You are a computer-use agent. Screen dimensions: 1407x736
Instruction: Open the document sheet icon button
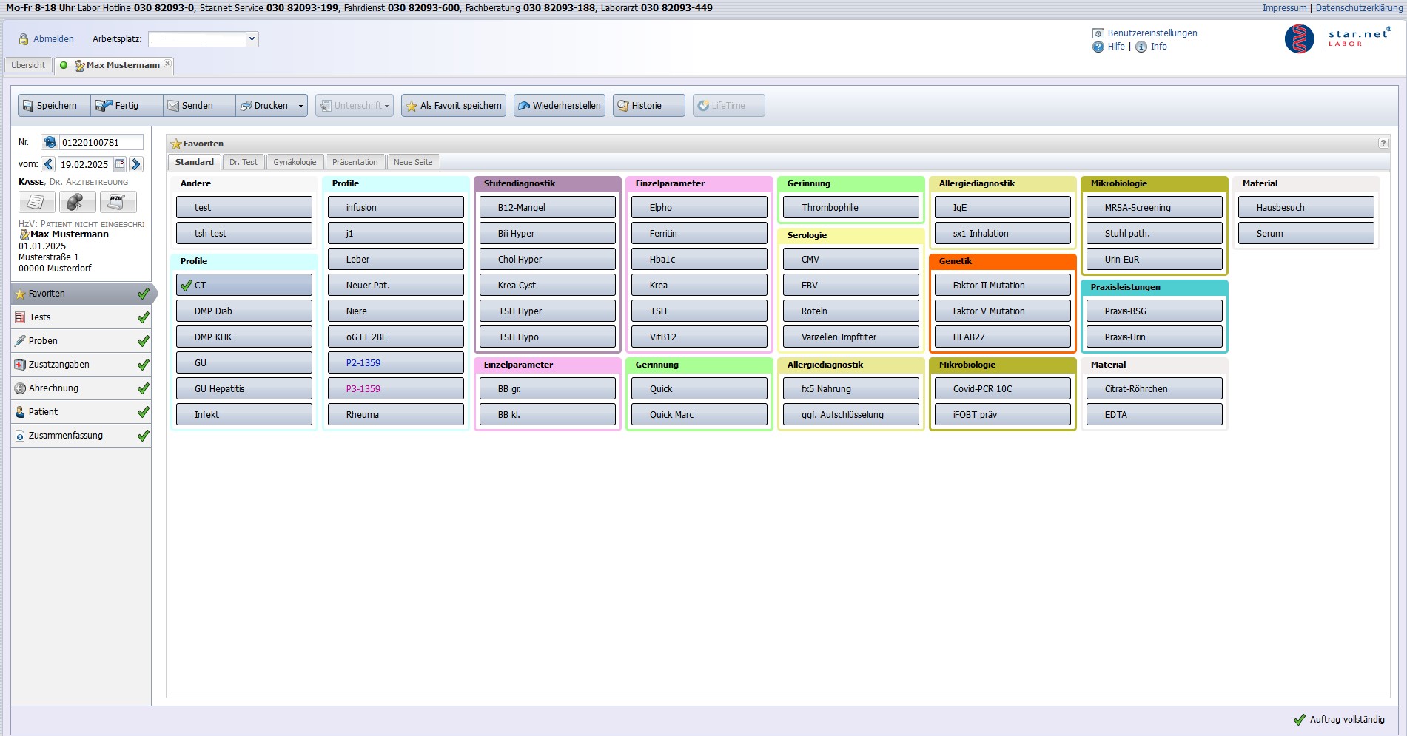[x=36, y=202]
